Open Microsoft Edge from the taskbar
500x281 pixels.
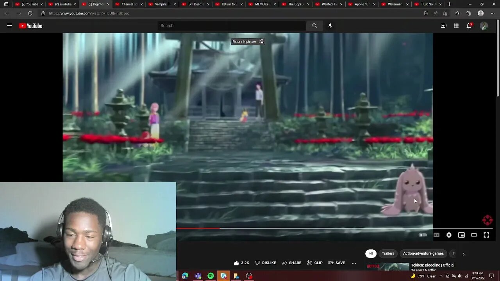(185, 276)
